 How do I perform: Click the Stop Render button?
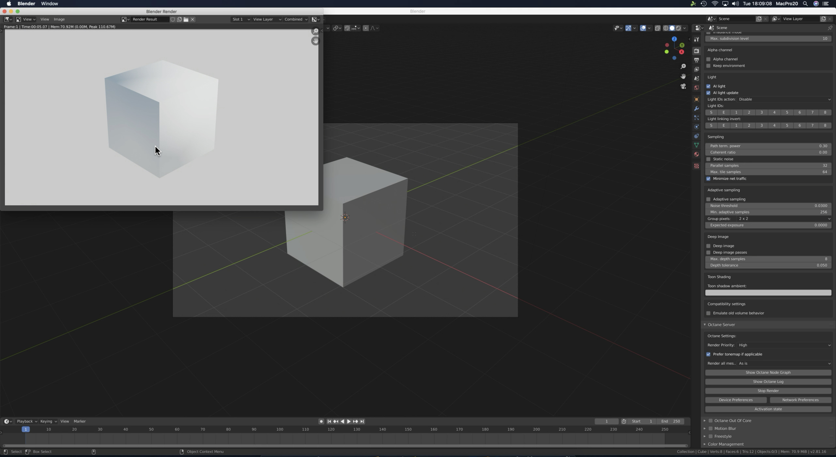tap(768, 391)
